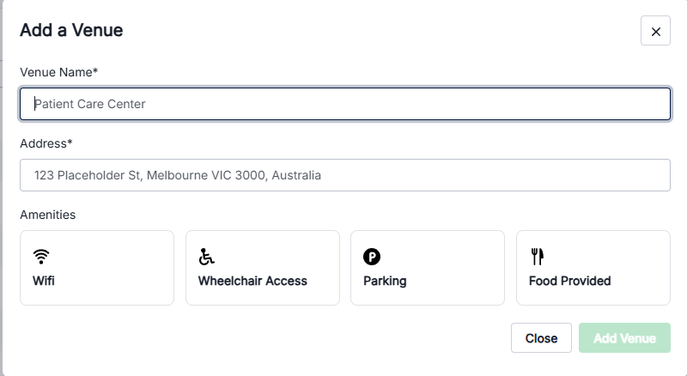Click inside the Venue Name field
The width and height of the screenshot is (687, 376).
click(345, 104)
